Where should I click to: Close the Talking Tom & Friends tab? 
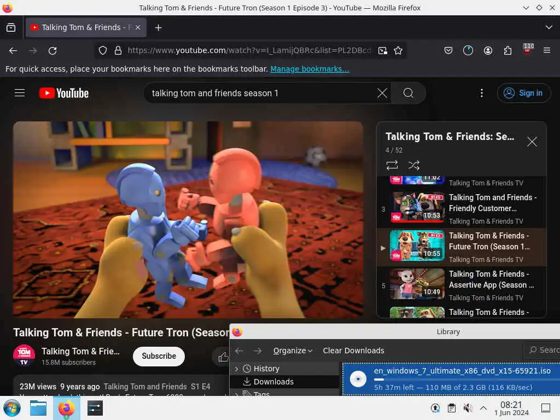138,27
